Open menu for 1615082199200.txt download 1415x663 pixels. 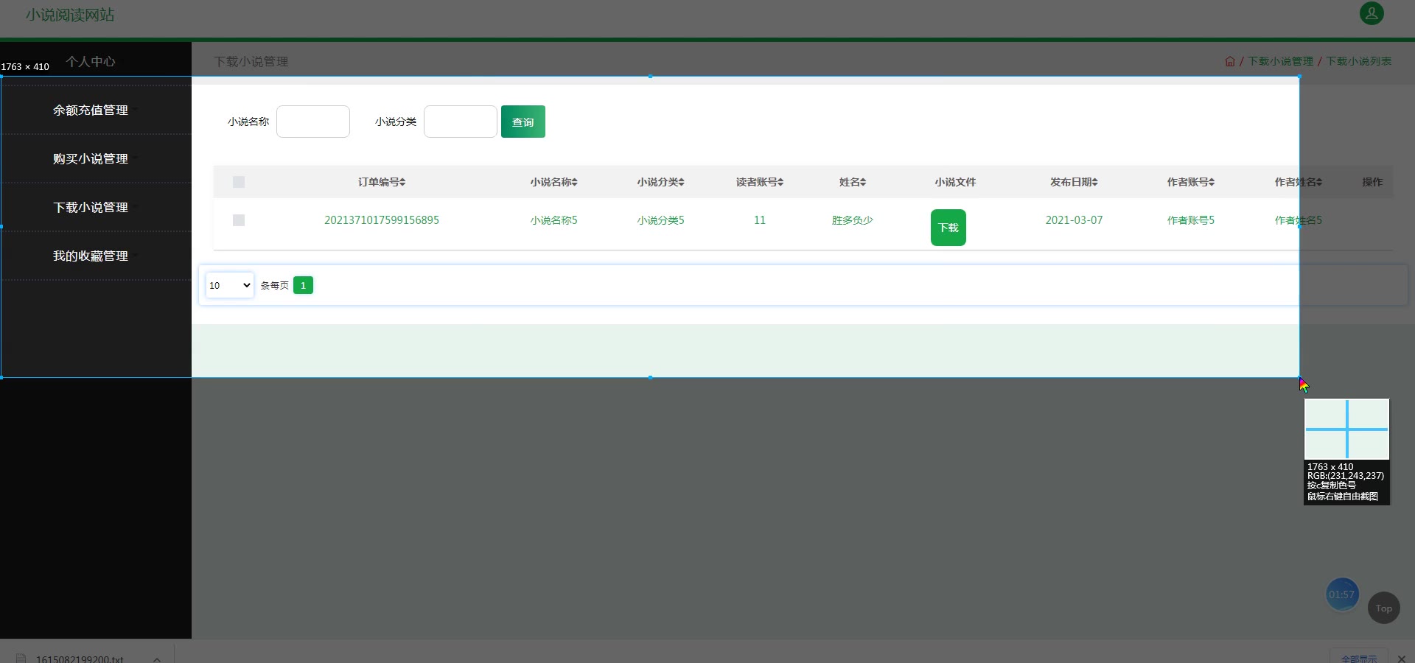[157, 659]
